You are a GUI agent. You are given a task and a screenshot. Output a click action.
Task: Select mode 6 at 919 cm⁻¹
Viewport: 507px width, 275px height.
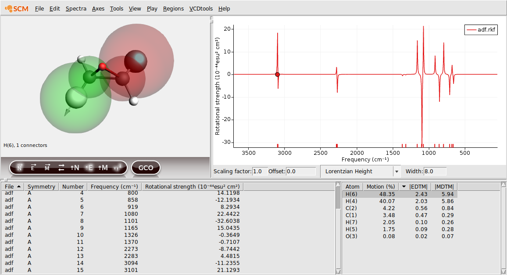[x=122, y=207]
